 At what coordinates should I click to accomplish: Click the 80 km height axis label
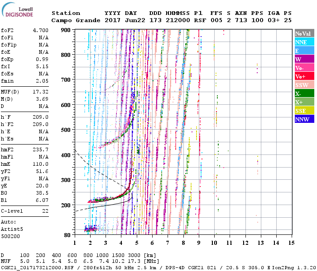click(x=67, y=235)
